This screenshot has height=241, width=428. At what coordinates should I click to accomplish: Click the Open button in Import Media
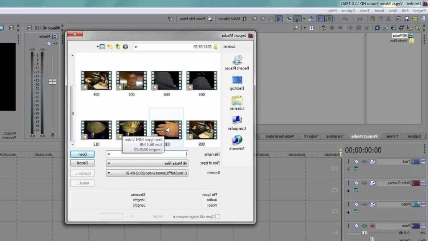(x=82, y=154)
